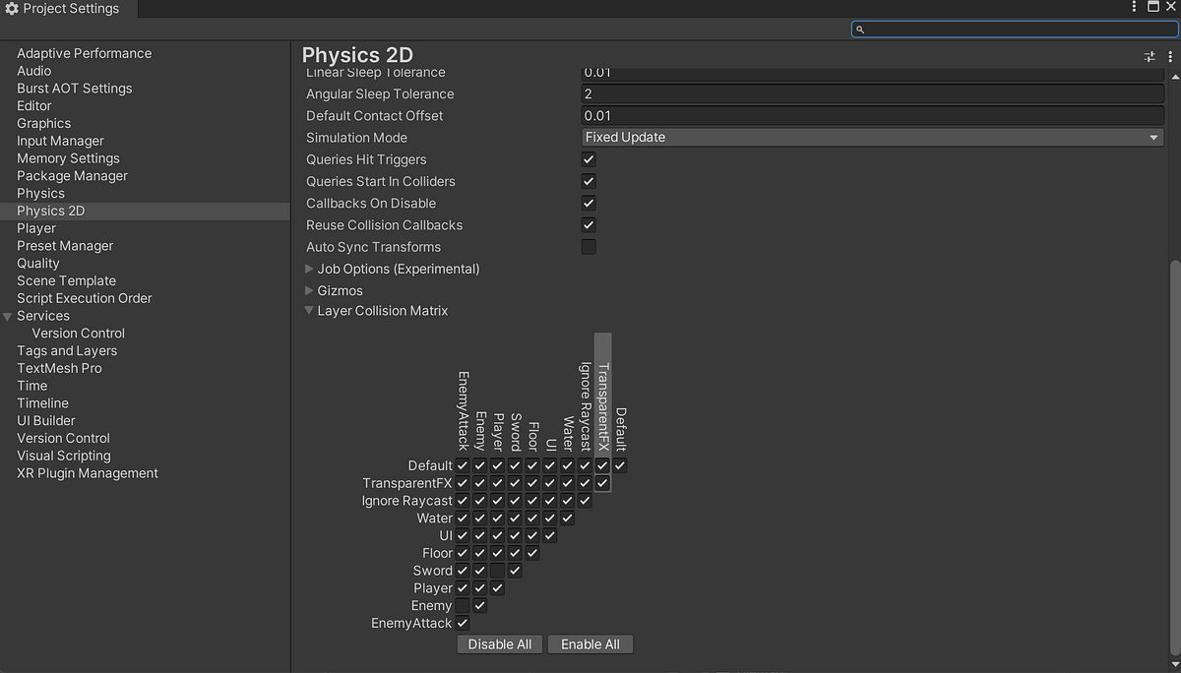Image resolution: width=1181 pixels, height=673 pixels.
Task: Uncheck Callbacks On Disable
Action: (588, 203)
